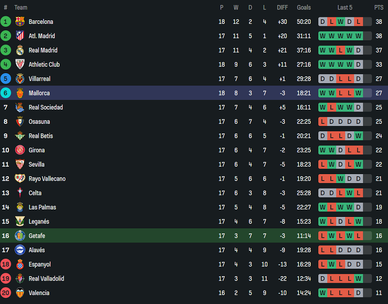
Task: Click the Valencia crest icon
Action: (x=20, y=293)
